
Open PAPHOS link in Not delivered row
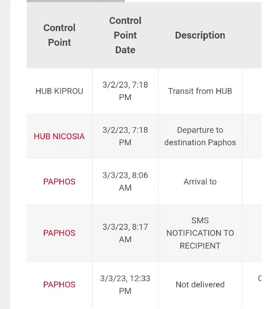[59, 285]
